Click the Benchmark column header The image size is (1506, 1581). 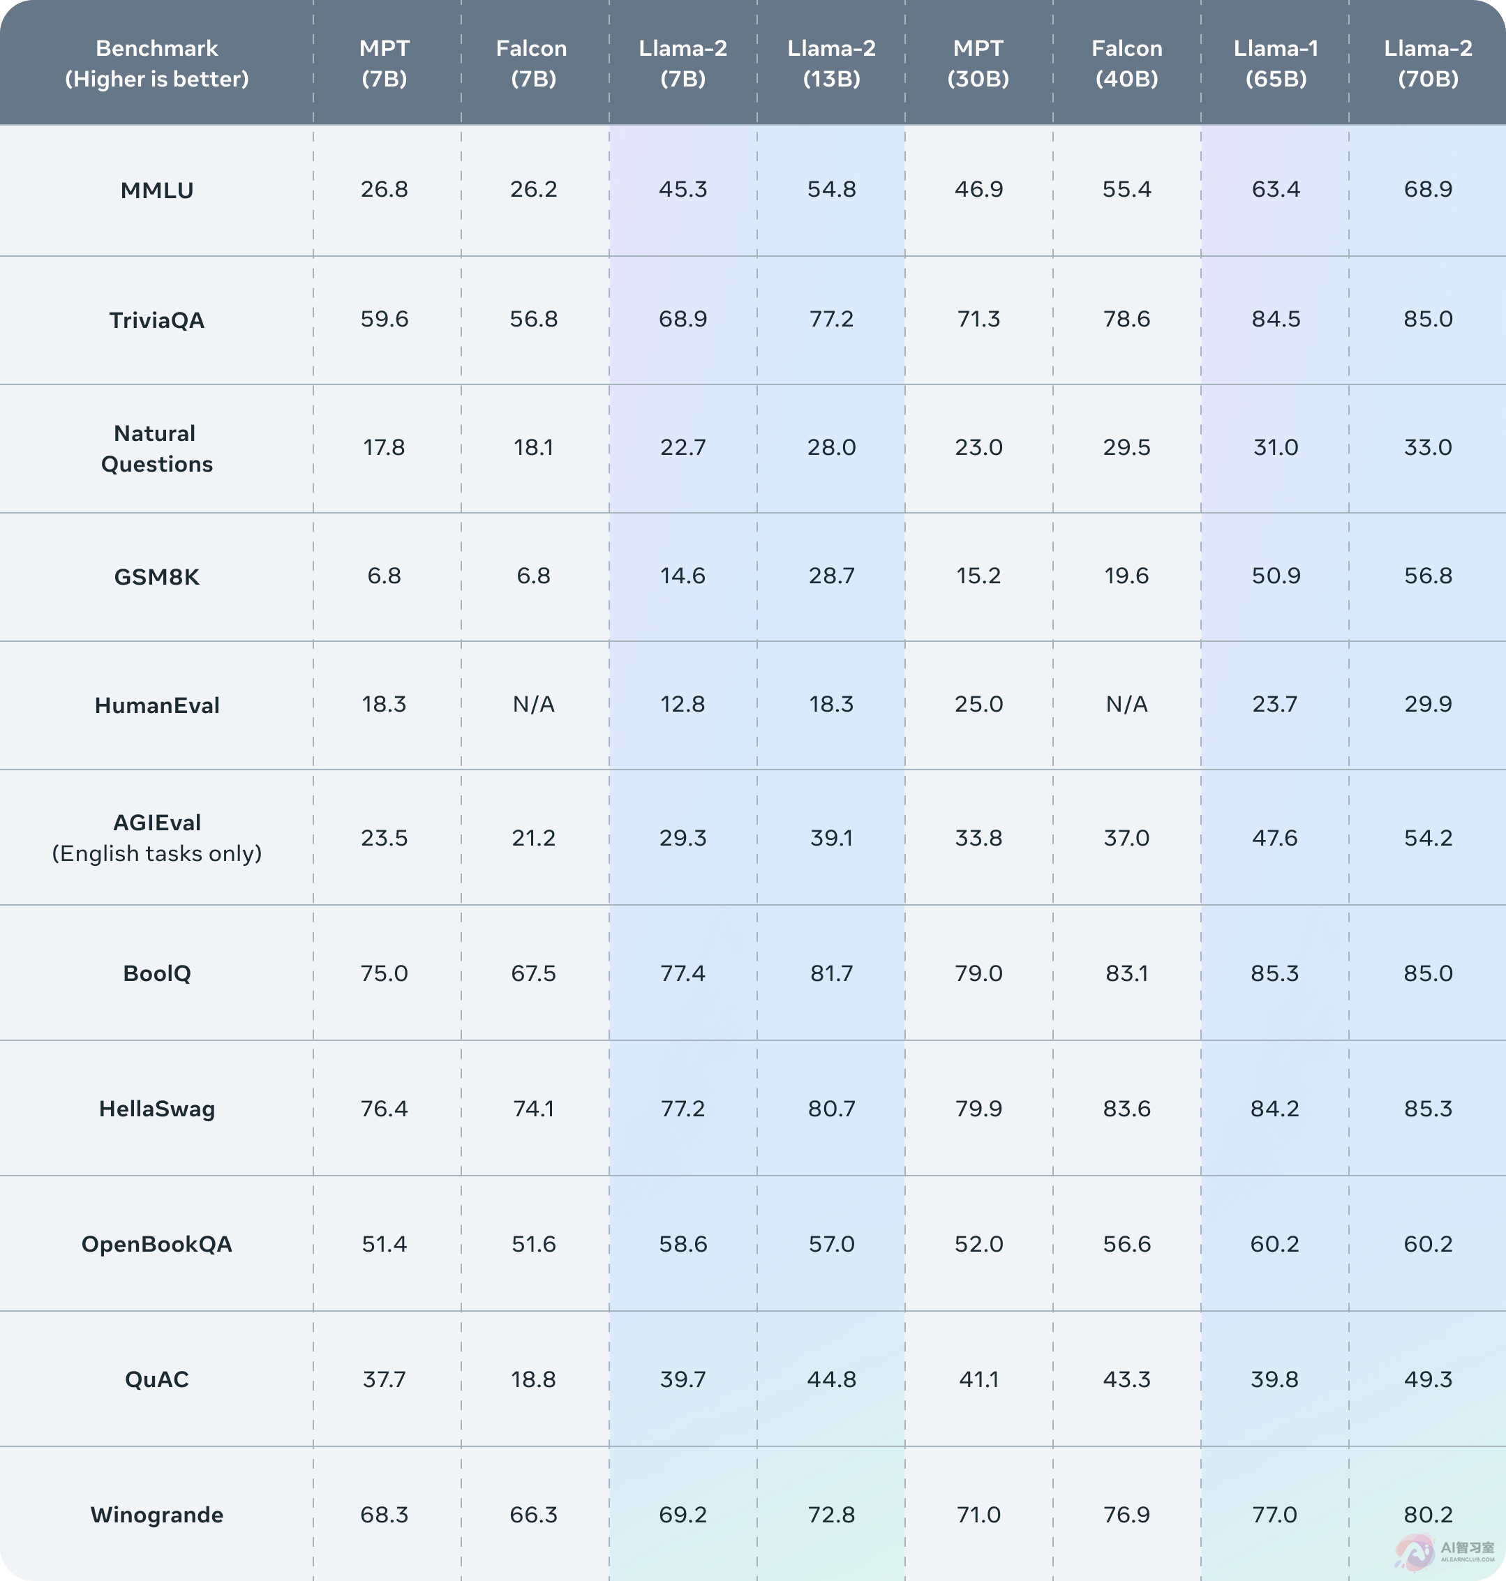click(x=156, y=63)
